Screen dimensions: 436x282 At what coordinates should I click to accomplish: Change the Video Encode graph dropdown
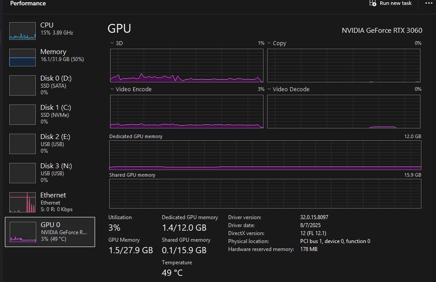[112, 89]
